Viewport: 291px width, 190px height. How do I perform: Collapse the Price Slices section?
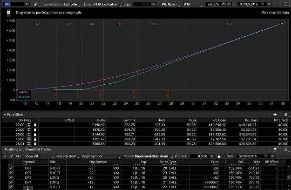(x=5, y=115)
